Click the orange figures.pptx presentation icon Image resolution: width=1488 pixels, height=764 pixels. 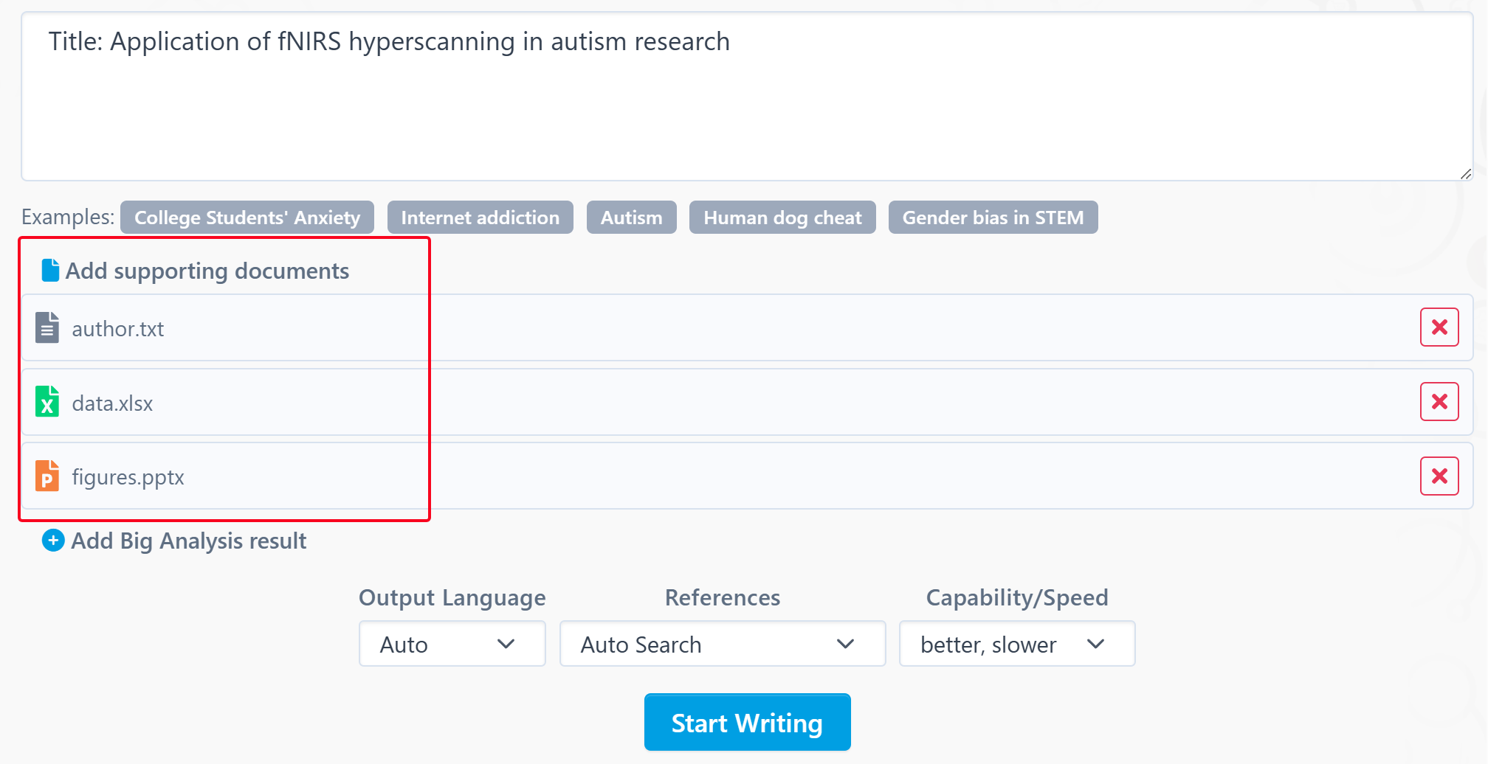pyautogui.click(x=47, y=476)
